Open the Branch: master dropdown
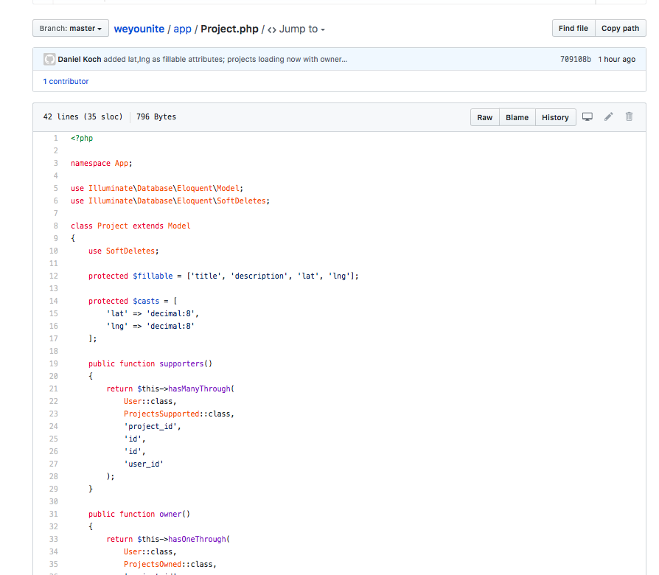The height and width of the screenshot is (575, 659). coord(71,28)
